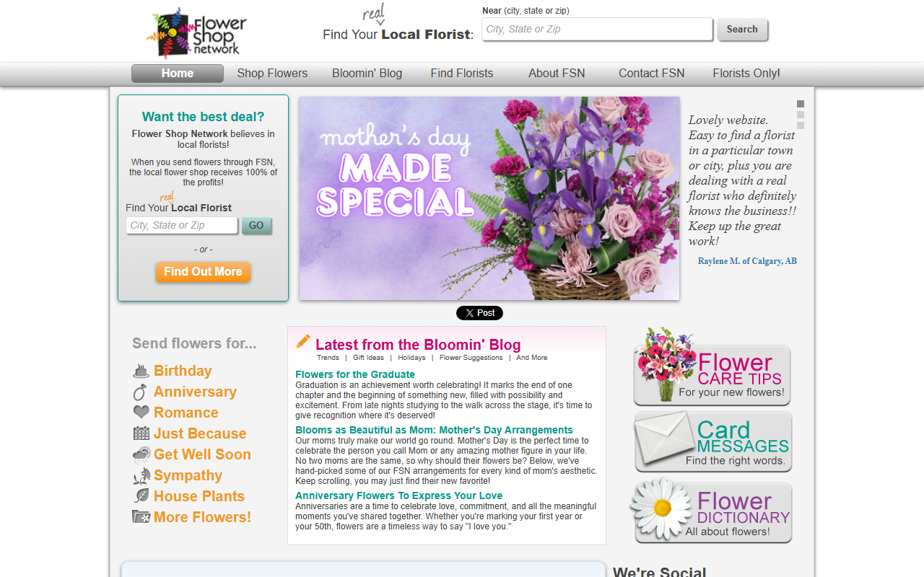Open Card Messages banner
924x577 pixels.
tap(713, 442)
